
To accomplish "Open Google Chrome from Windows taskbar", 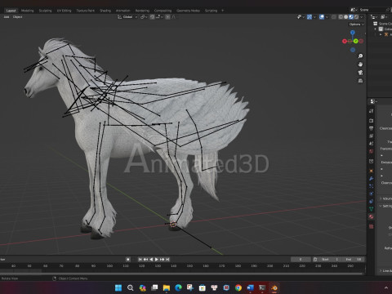I will (x=238, y=287).
